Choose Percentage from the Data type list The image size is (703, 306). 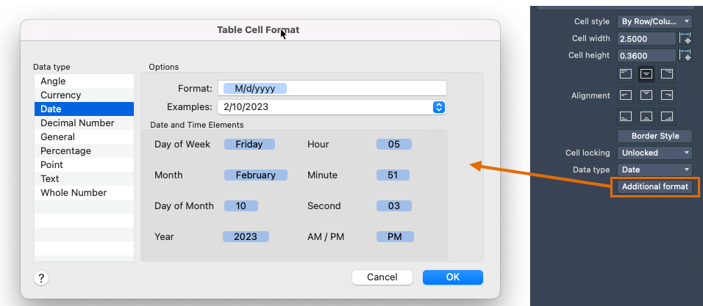coord(66,151)
